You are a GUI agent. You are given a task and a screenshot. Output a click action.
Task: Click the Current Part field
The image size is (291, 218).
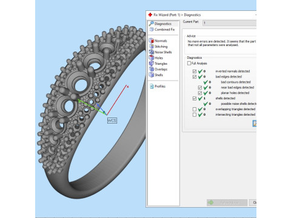coord(229,23)
